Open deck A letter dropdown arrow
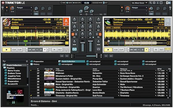The image size is (173, 108). click(66, 24)
